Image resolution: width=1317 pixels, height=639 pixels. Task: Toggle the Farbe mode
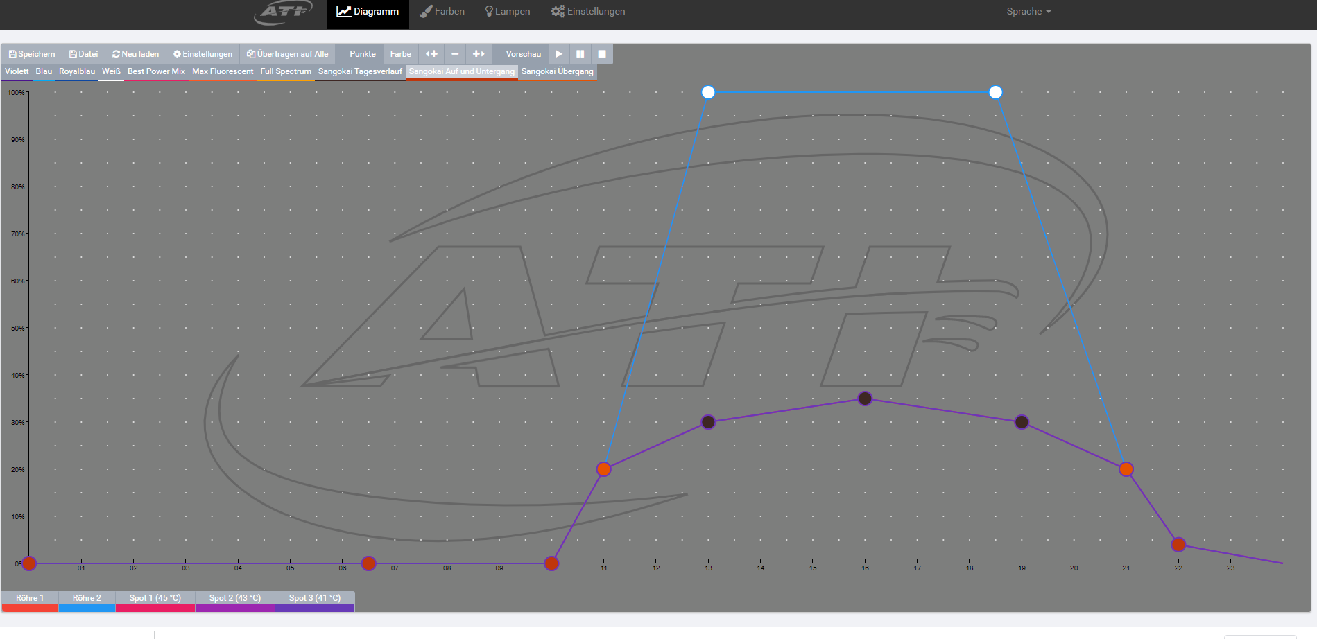click(400, 54)
